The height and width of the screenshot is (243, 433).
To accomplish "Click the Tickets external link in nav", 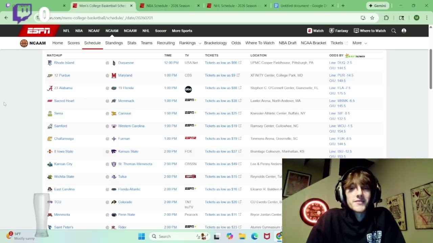I will (339, 43).
